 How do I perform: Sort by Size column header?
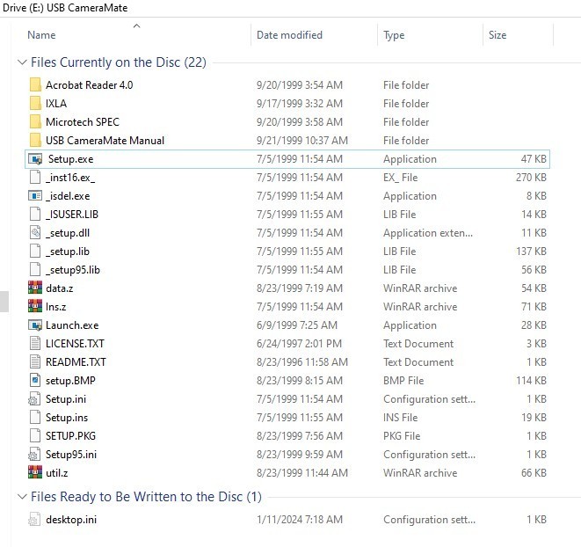coord(497,35)
